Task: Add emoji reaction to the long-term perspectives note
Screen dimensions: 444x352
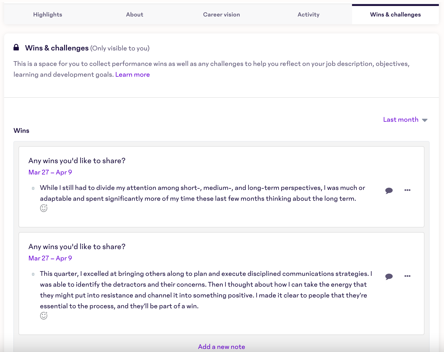Action: point(44,208)
